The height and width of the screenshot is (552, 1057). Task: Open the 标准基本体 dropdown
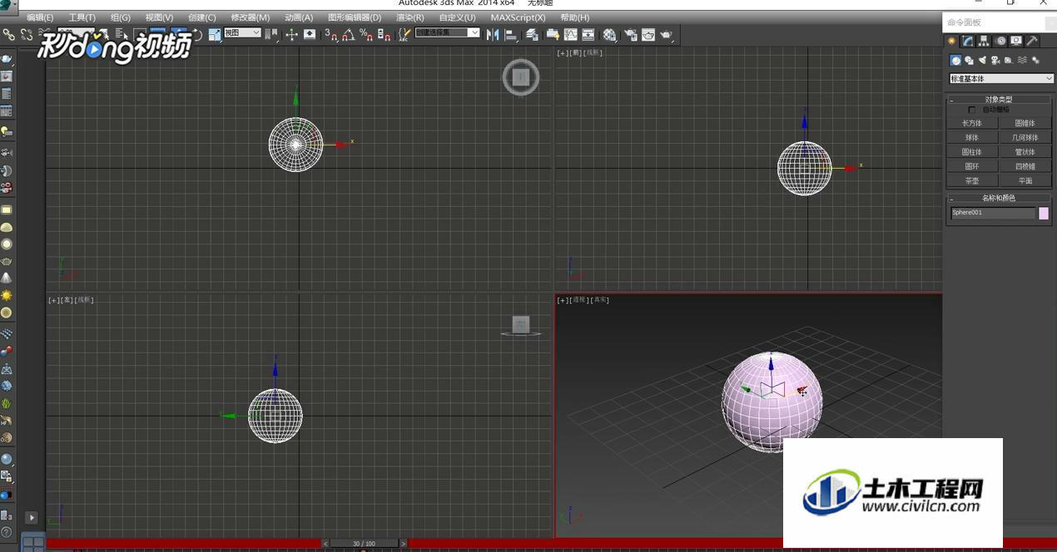tap(1002, 79)
